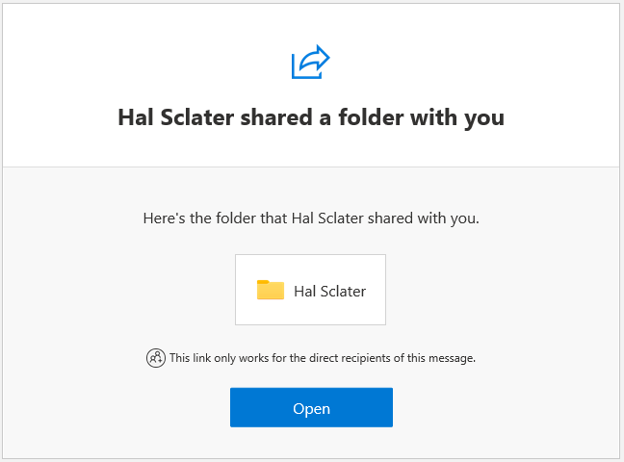Screen dimensions: 624x462
Task: Click the word 'folder' in the bold heading
Action: 372,117
